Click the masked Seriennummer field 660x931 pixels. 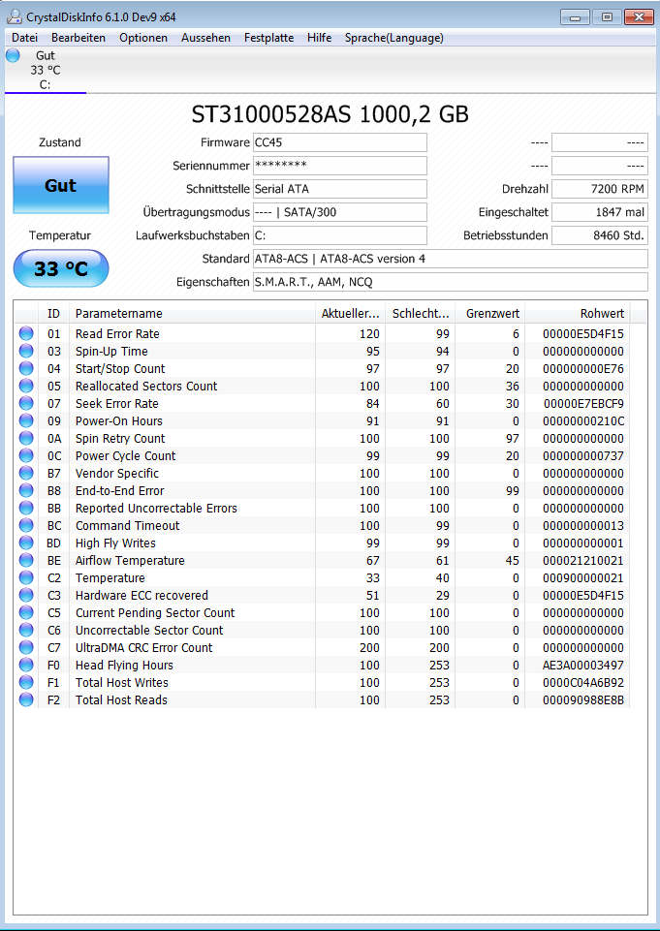pos(340,166)
